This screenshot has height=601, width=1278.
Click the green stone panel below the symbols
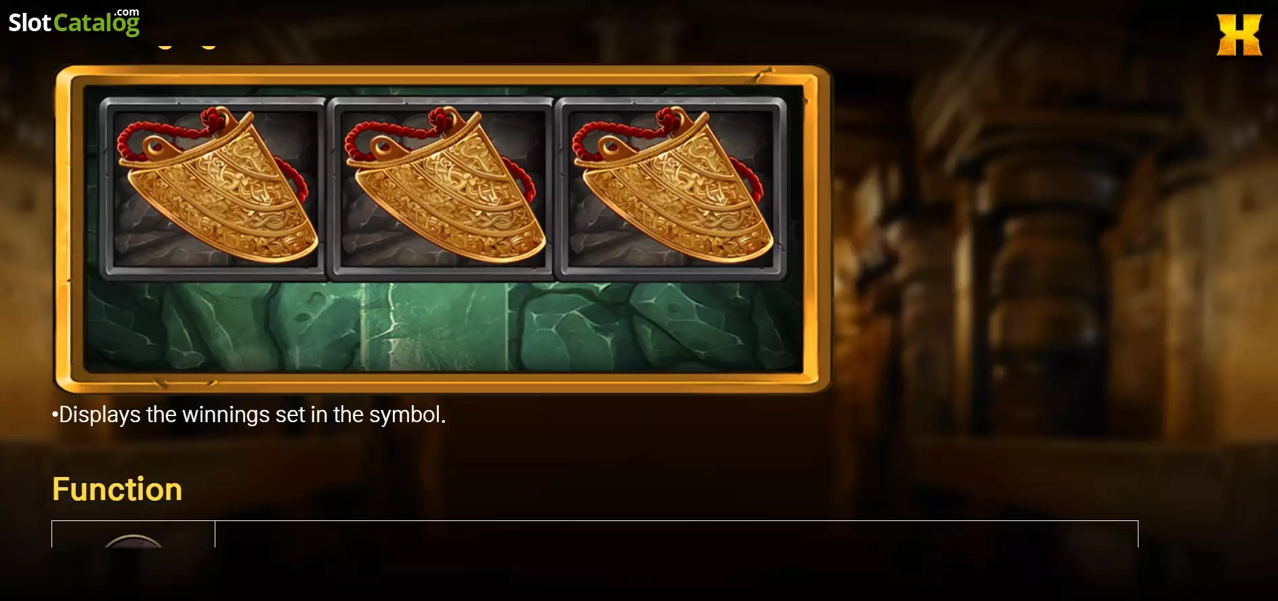click(x=444, y=327)
